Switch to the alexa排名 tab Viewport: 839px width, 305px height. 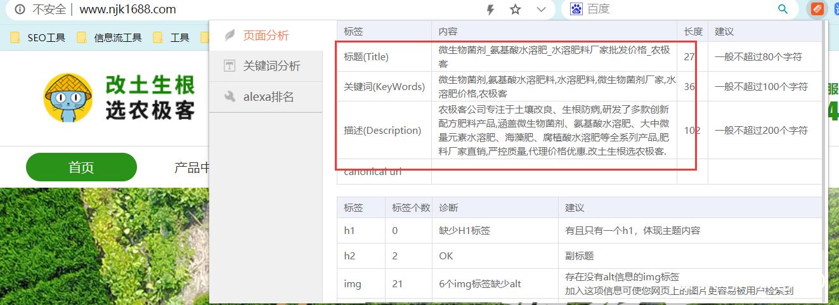pyautogui.click(x=266, y=97)
